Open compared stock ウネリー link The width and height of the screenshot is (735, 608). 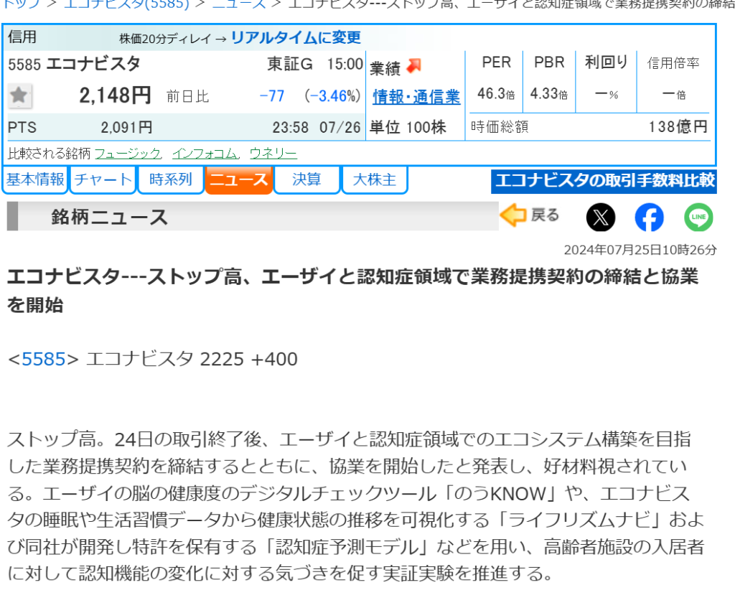[273, 154]
